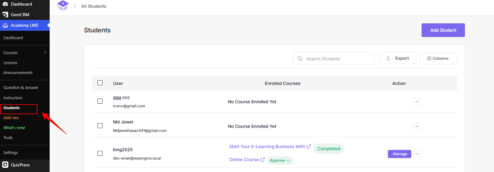This screenshot has height=172, width=494.
Task: Click the breadcrumb chevron separator
Action: coord(75,6)
